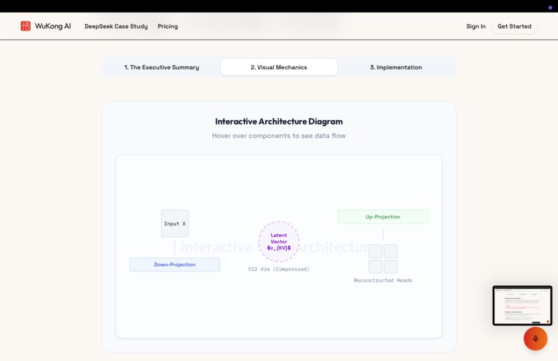558x361 pixels.
Task: Open the screen preview thumbnail
Action: (522, 306)
